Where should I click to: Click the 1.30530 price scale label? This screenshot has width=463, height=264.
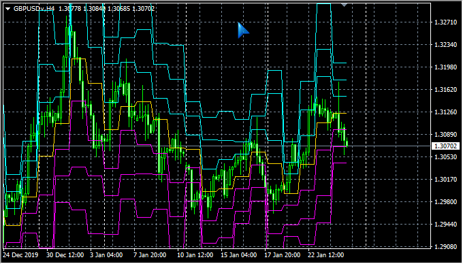pyautogui.click(x=445, y=157)
